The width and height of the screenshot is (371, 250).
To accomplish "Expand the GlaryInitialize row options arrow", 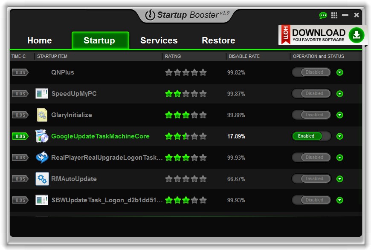I will pos(340,115).
